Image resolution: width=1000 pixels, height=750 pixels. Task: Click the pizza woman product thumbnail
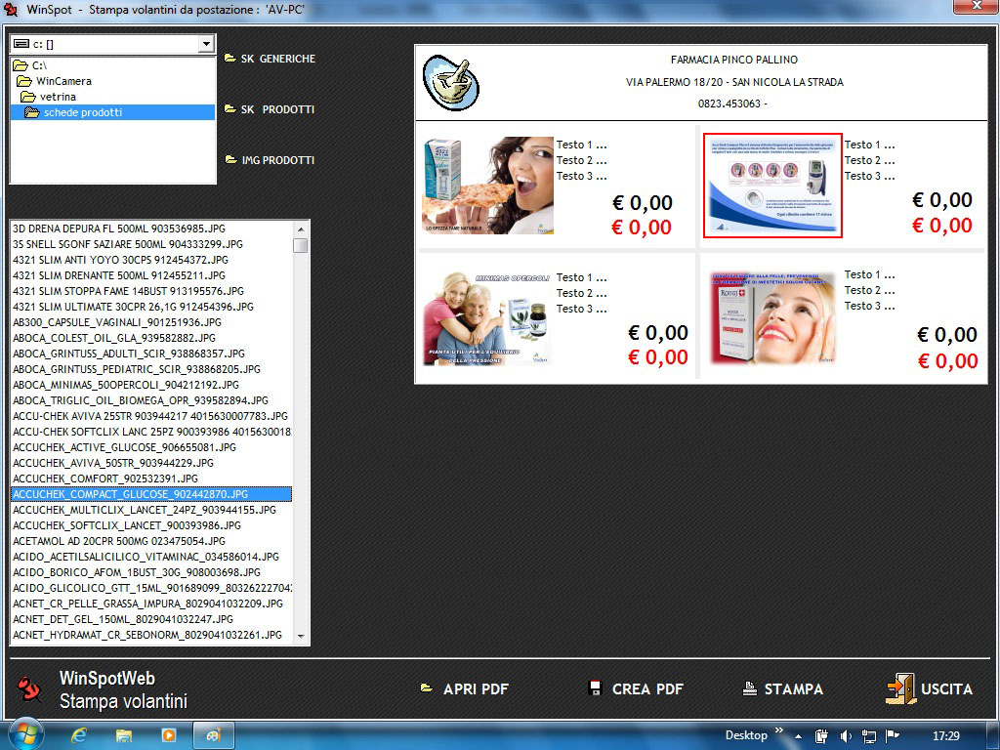pos(487,186)
